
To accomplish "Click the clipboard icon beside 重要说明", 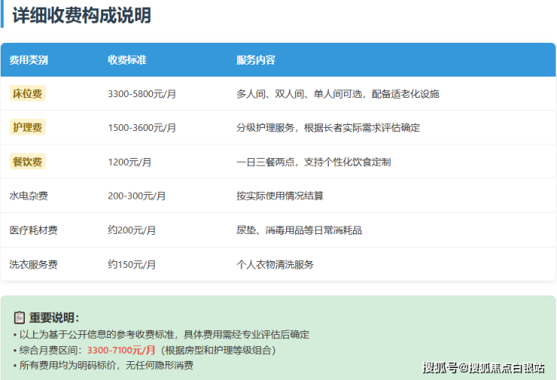I will [x=20, y=318].
